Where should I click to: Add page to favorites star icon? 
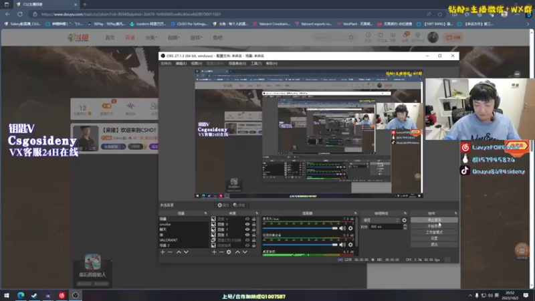click(440, 14)
